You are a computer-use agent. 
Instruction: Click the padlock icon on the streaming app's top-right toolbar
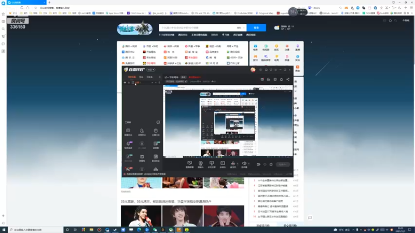coord(268,79)
